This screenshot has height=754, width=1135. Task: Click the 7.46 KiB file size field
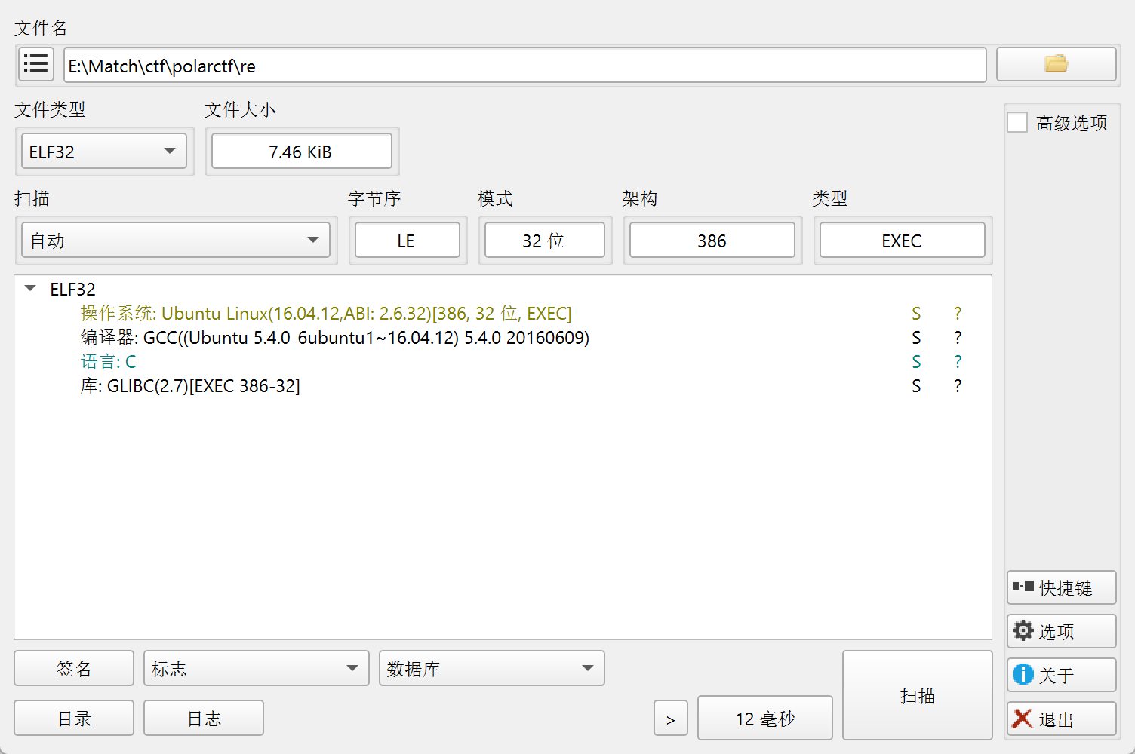pyautogui.click(x=302, y=152)
